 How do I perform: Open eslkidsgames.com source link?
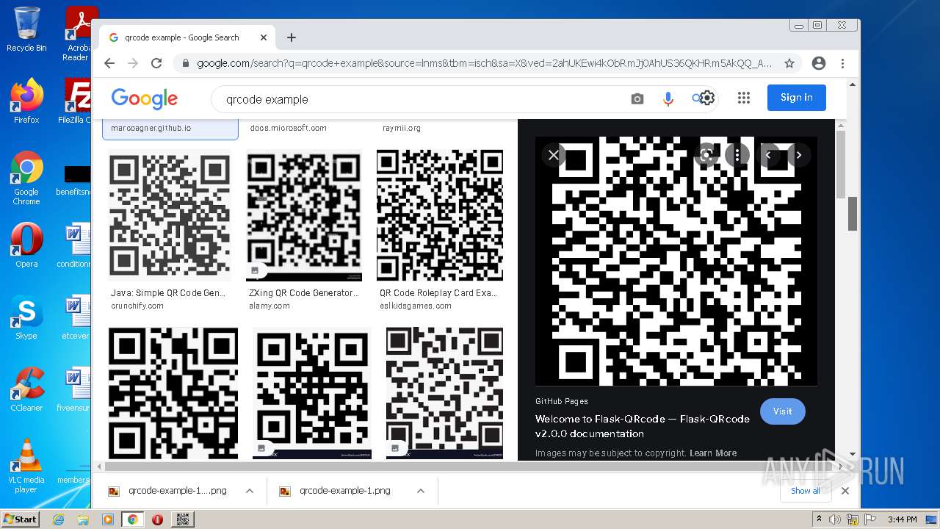pyautogui.click(x=416, y=306)
